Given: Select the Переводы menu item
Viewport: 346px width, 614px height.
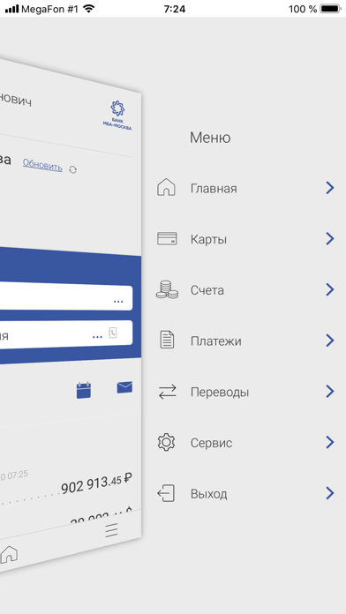Looking at the screenshot, I should (x=245, y=392).
